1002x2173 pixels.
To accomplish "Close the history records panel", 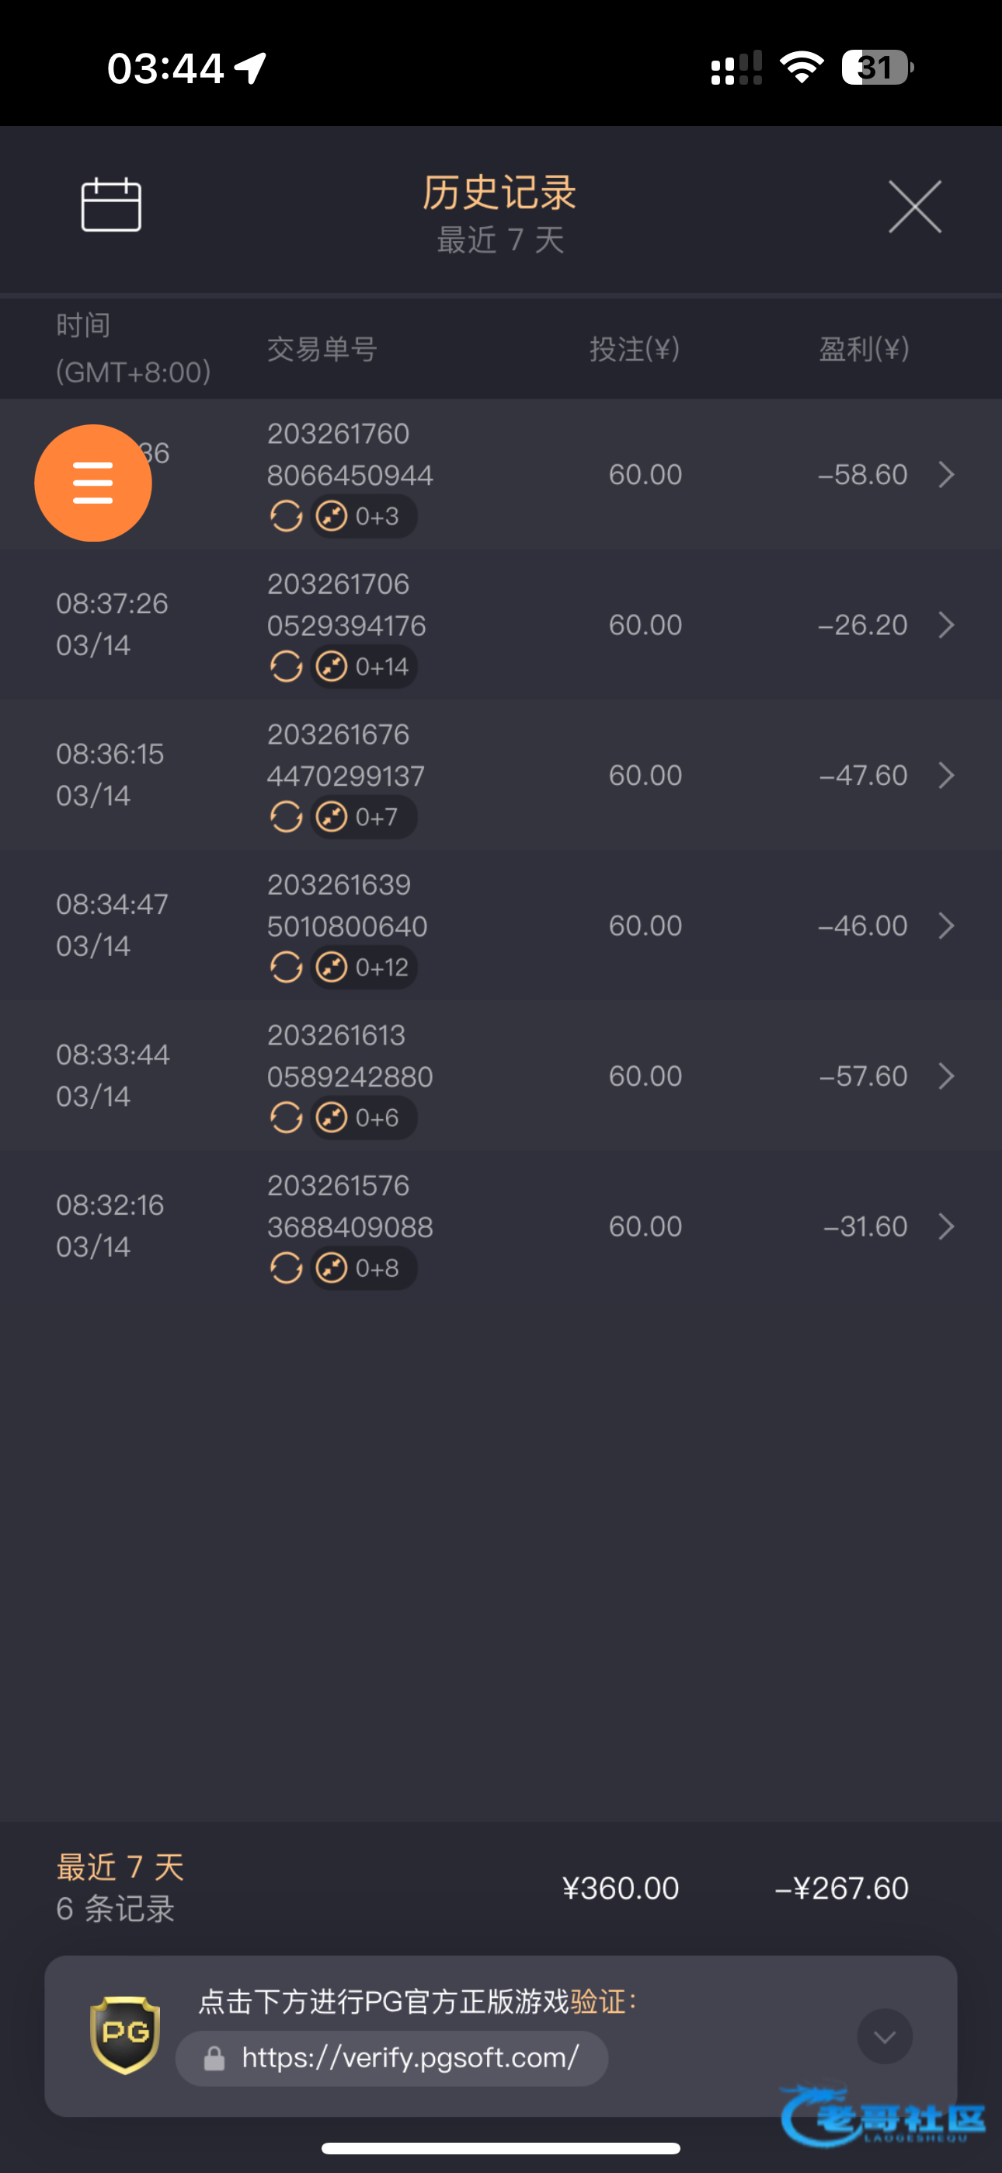I will [914, 206].
